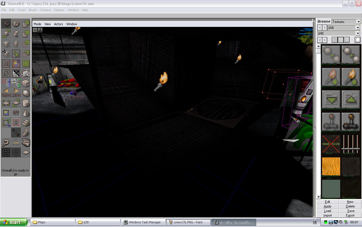Click the UNDO arrow button
This screenshot has height=227, width=362.
click(x=6, y=93)
